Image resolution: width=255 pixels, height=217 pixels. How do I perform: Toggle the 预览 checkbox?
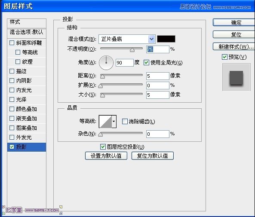[224, 57]
